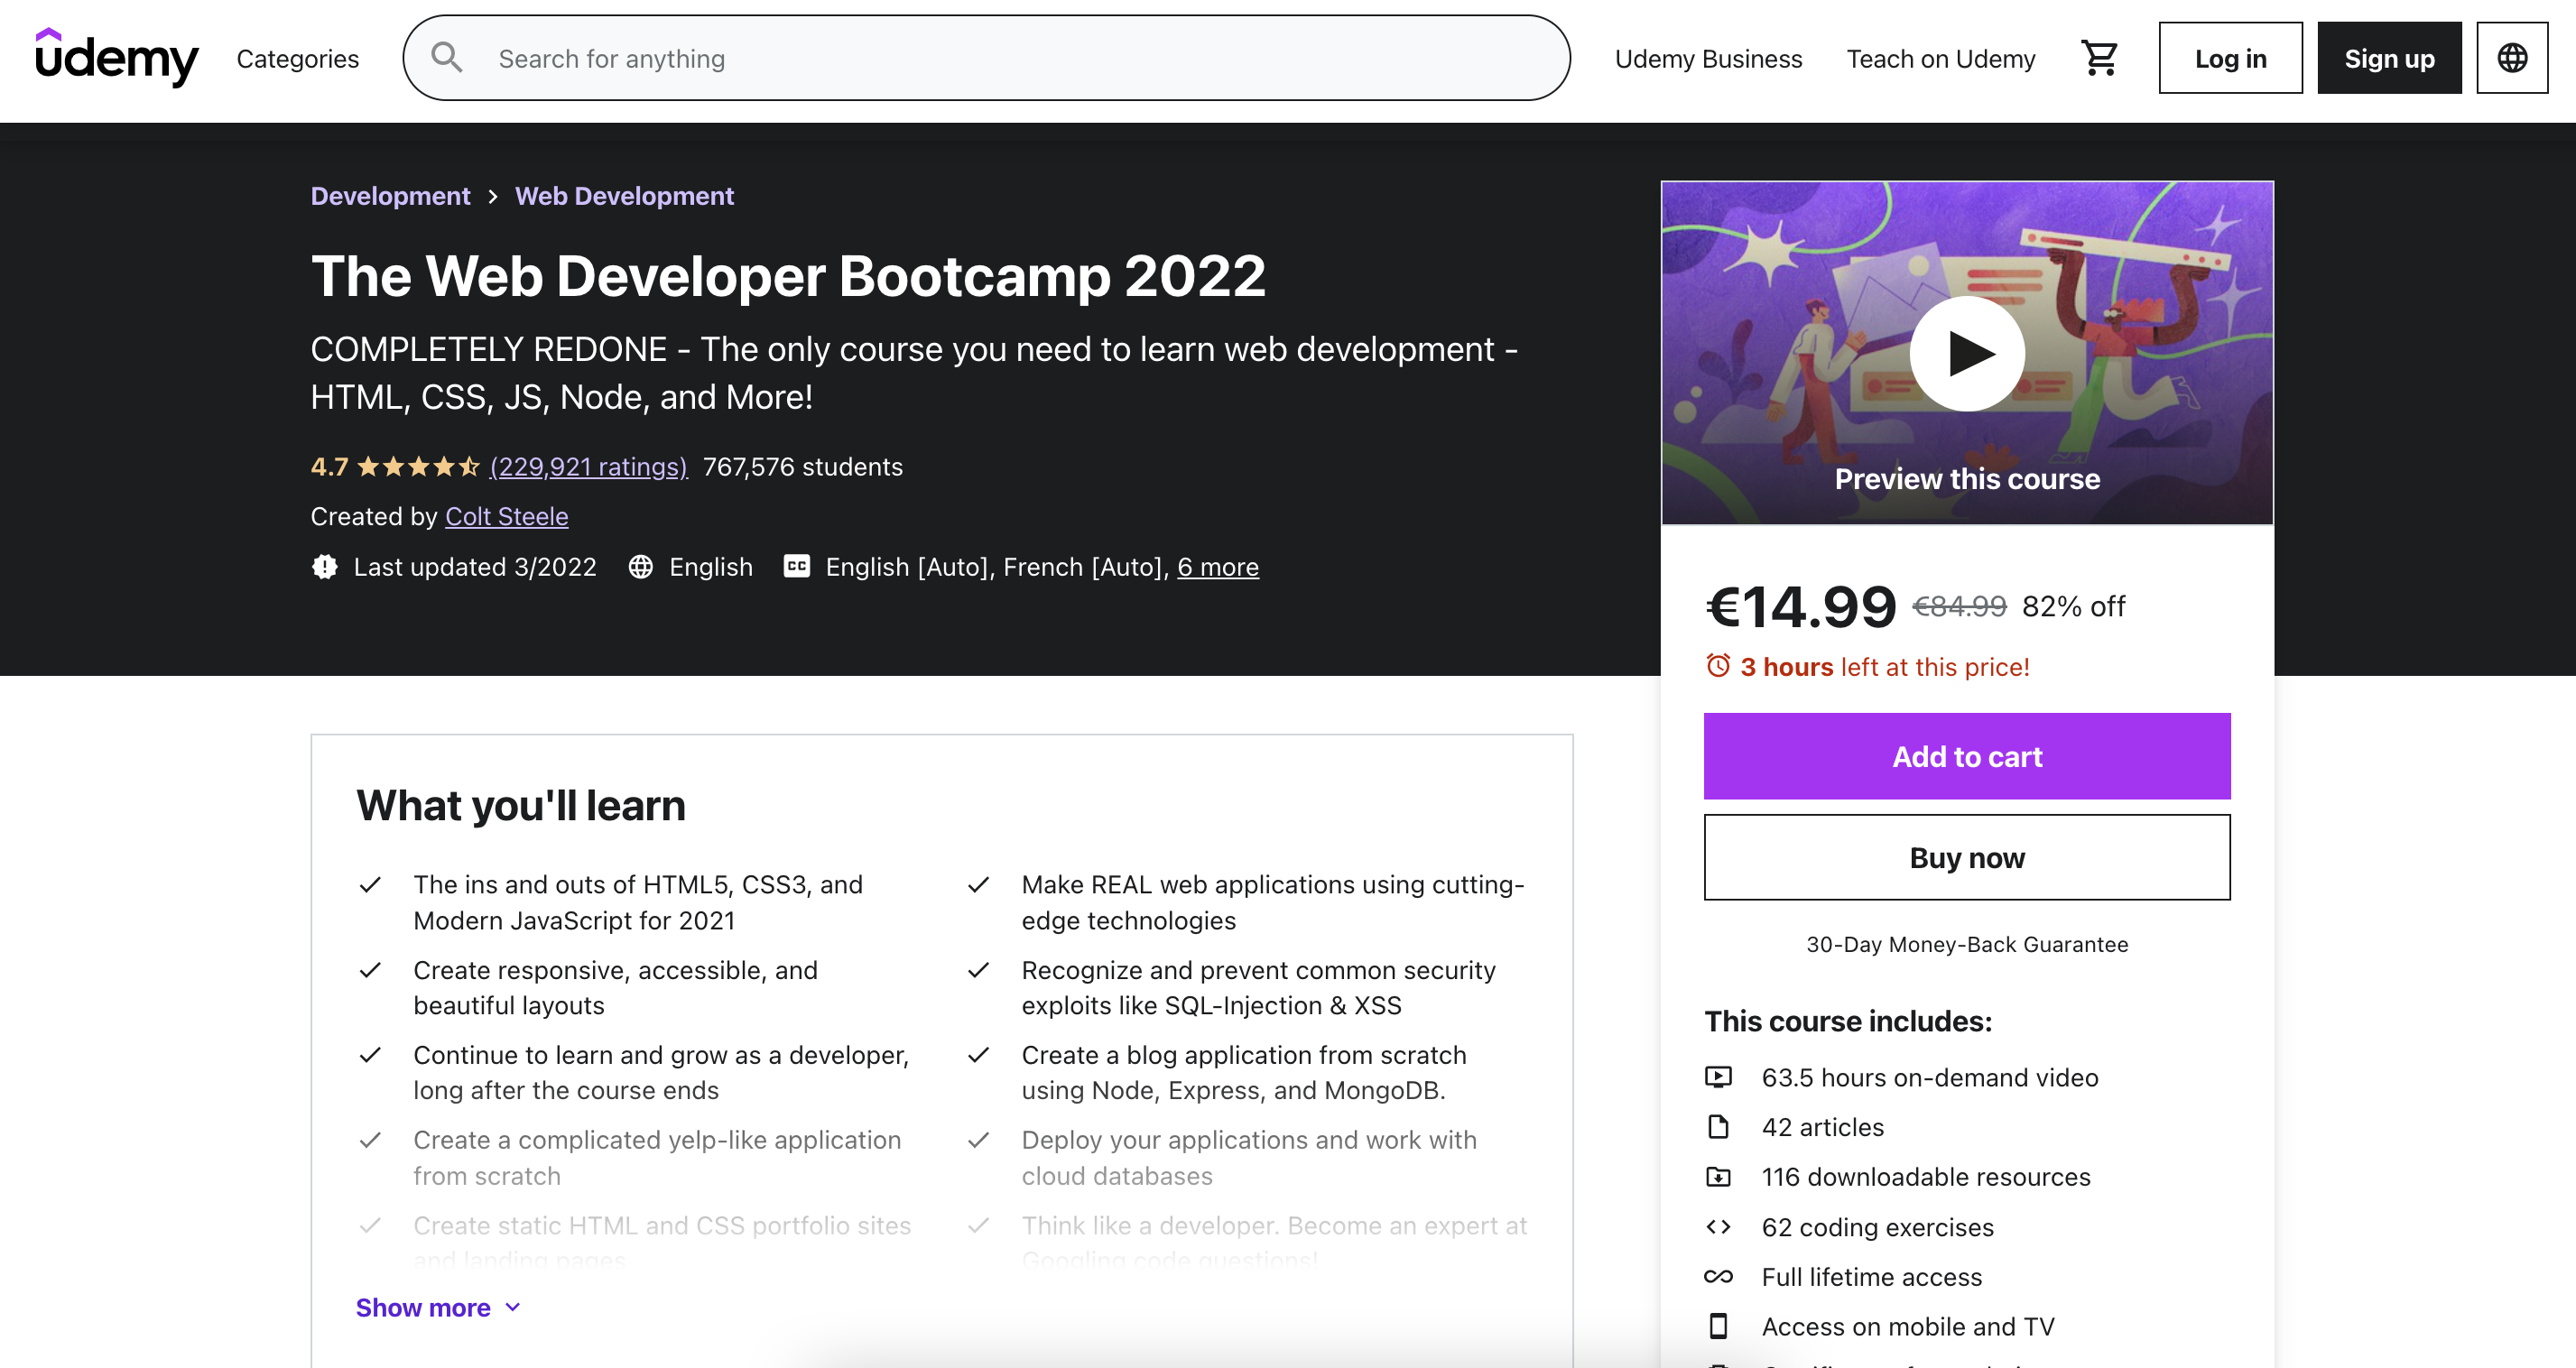Click checkmark beside Make REAL web applications
This screenshot has width=2576, height=1368.
click(978, 885)
